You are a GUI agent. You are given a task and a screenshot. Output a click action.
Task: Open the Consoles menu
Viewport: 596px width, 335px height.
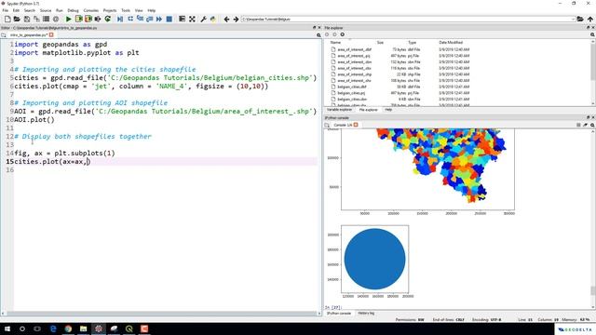pos(91,10)
